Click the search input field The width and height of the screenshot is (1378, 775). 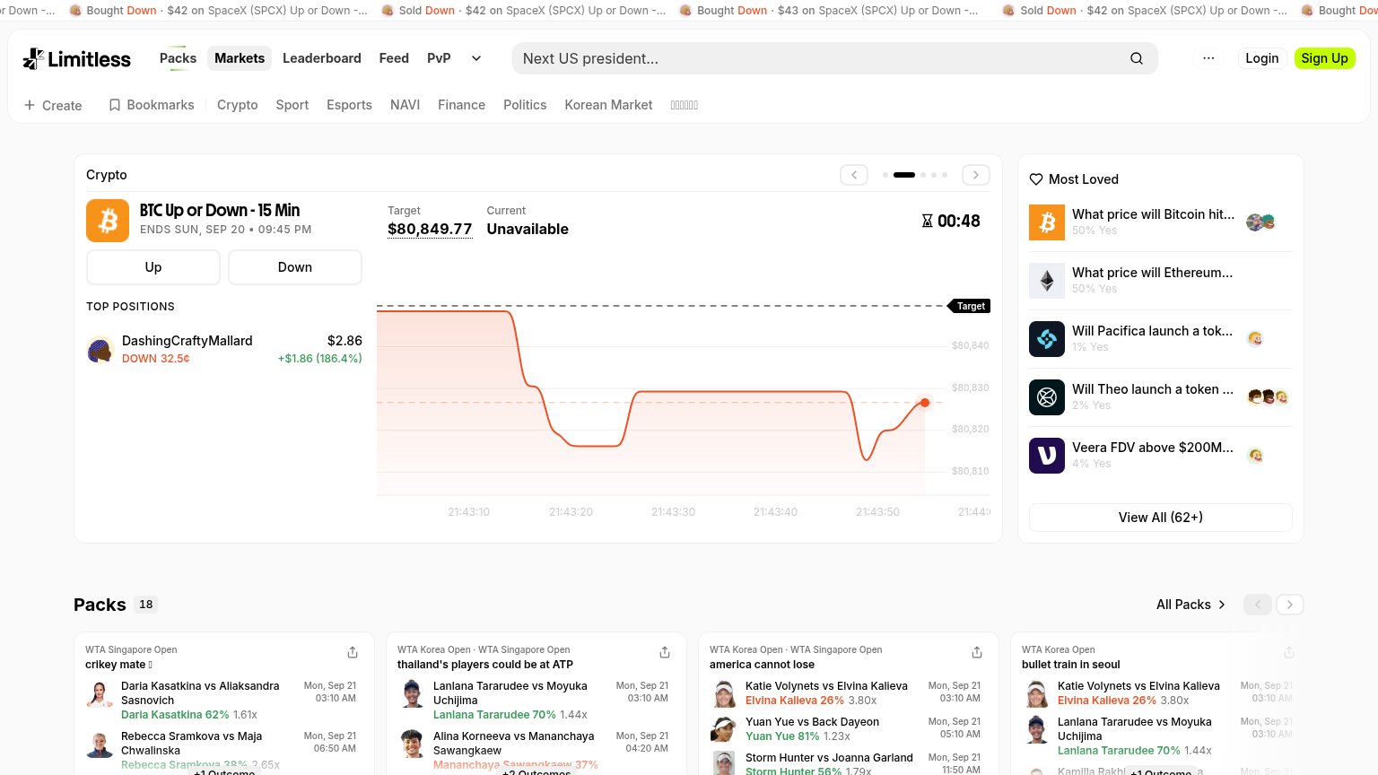click(x=835, y=58)
